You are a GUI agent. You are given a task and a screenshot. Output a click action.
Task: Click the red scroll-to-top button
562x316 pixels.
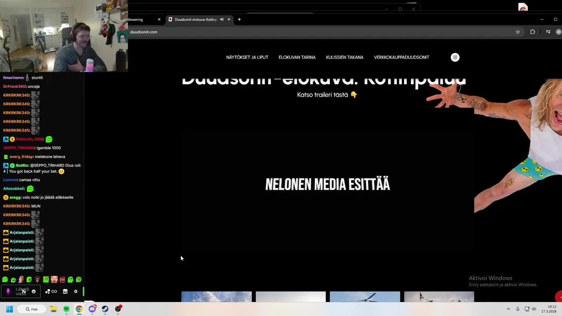pyautogui.click(x=558, y=297)
